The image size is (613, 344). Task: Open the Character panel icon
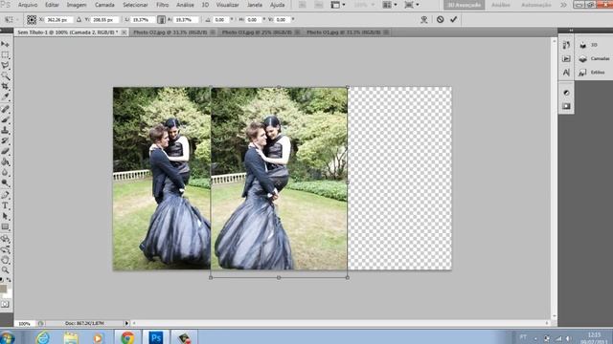566,73
